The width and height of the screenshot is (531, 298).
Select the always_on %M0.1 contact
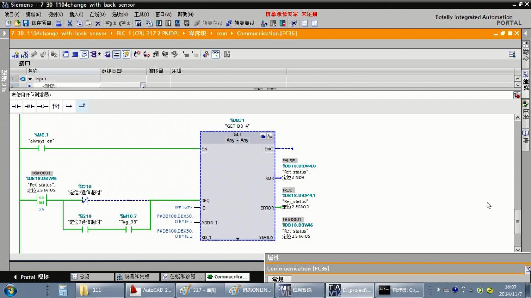click(41, 148)
